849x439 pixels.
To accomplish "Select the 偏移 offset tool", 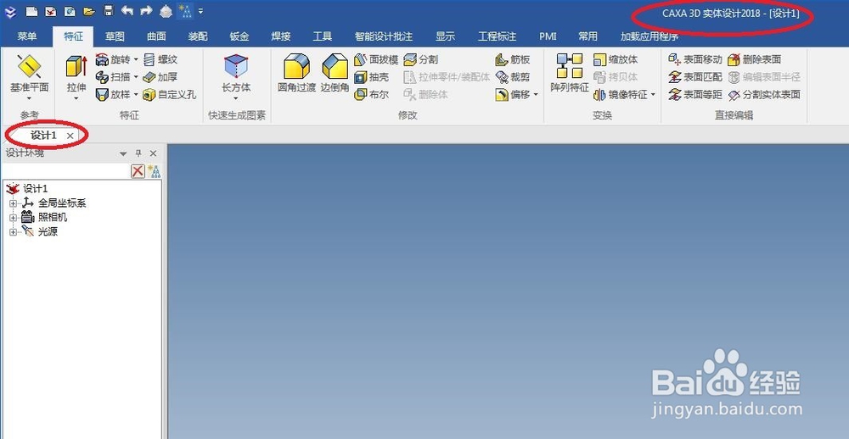I will click(513, 95).
